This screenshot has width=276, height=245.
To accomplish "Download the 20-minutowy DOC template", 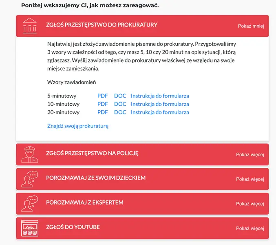I will coord(120,112).
